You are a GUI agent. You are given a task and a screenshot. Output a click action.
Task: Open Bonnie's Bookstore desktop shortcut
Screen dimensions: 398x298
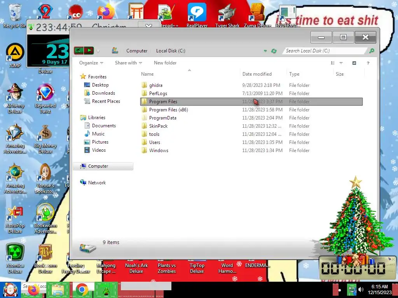point(45,178)
